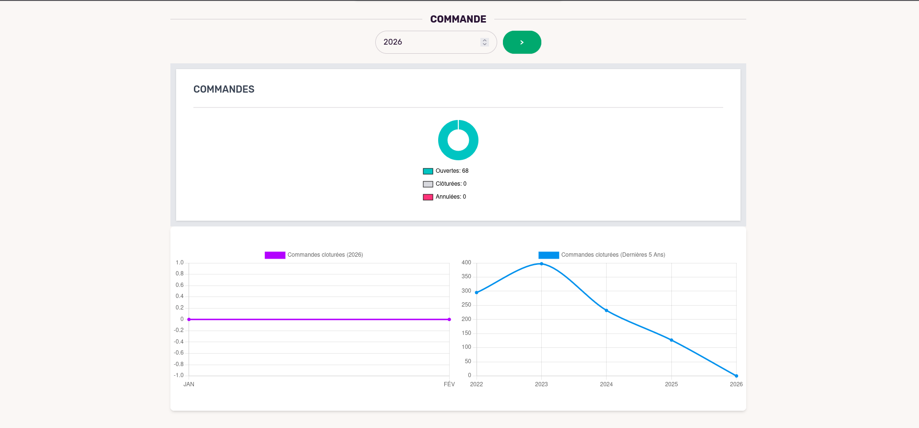This screenshot has height=428, width=919.
Task: Click the 'Annulées: 0' legend text
Action: coord(451,197)
